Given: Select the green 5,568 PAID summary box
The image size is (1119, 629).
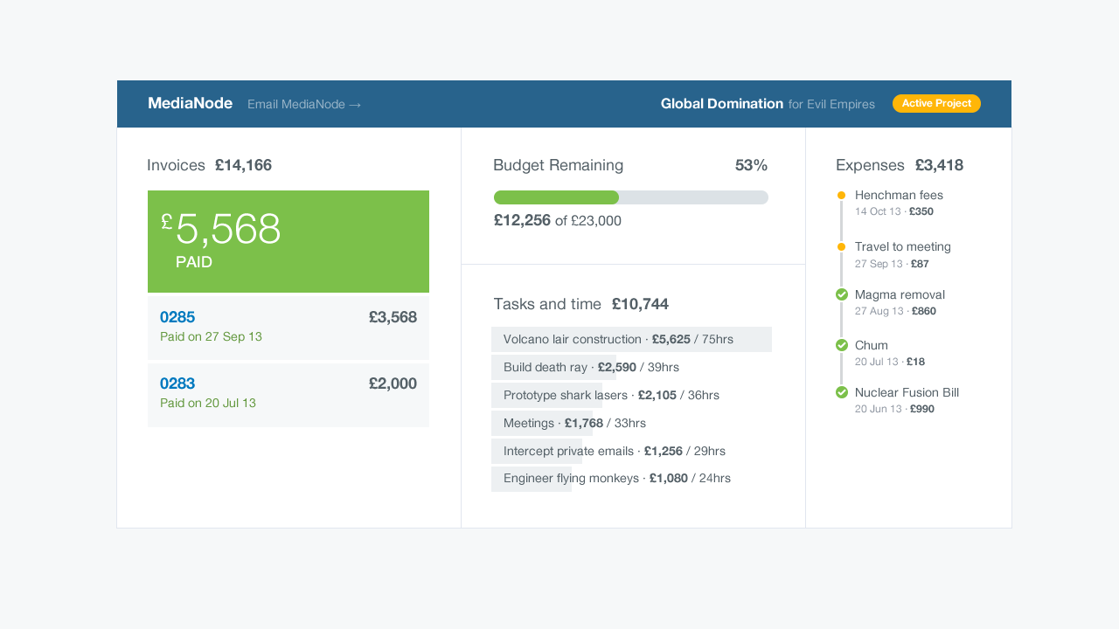Looking at the screenshot, I should click(x=288, y=241).
